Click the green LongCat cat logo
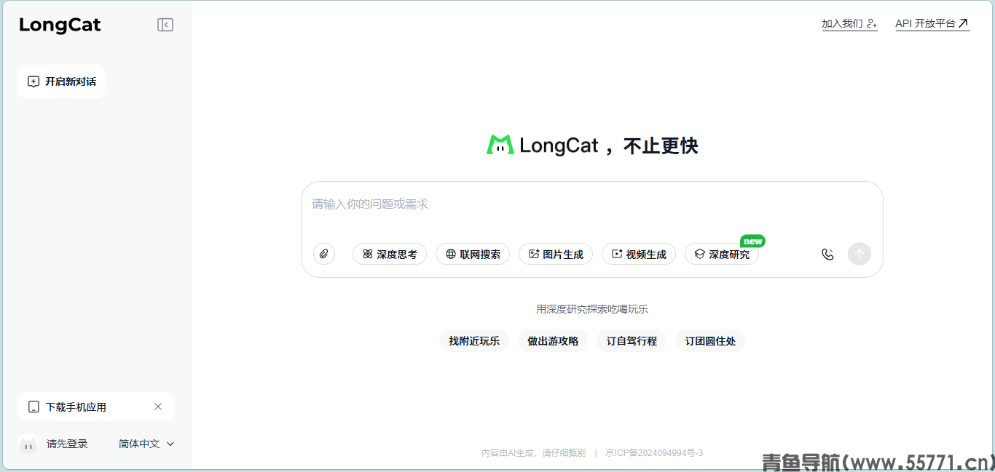This screenshot has width=995, height=472. click(x=500, y=145)
